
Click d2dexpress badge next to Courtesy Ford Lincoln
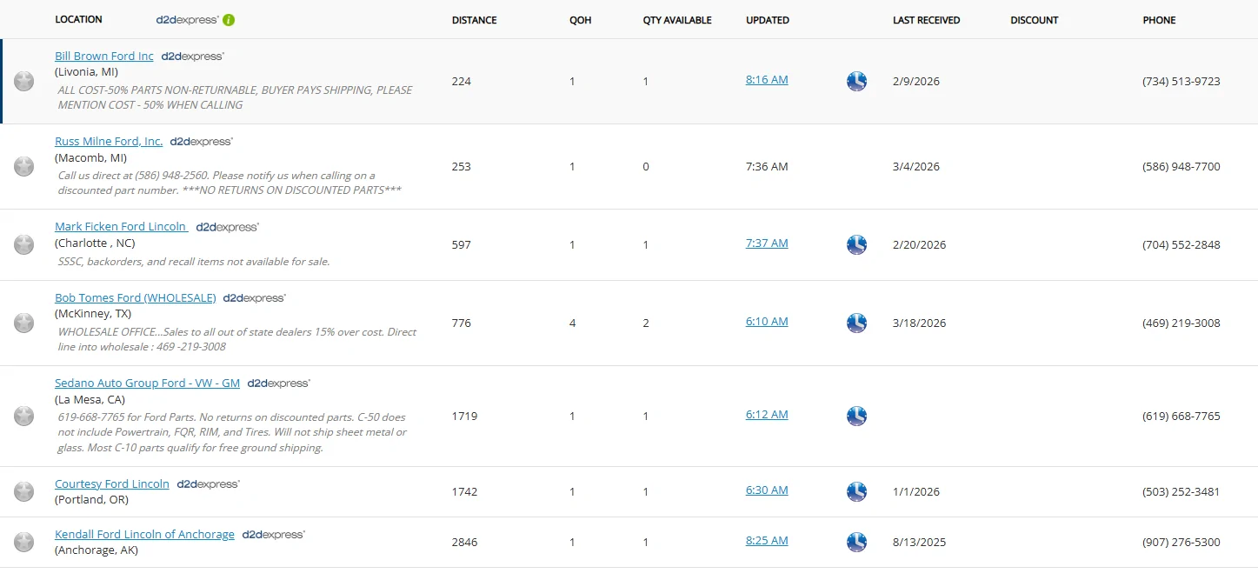pyautogui.click(x=208, y=484)
